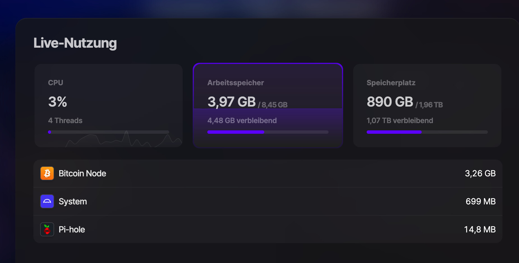Click the Live-Nutzung heading

coord(75,43)
